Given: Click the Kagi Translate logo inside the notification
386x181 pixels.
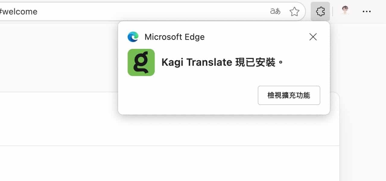Looking at the screenshot, I should pos(141,62).
